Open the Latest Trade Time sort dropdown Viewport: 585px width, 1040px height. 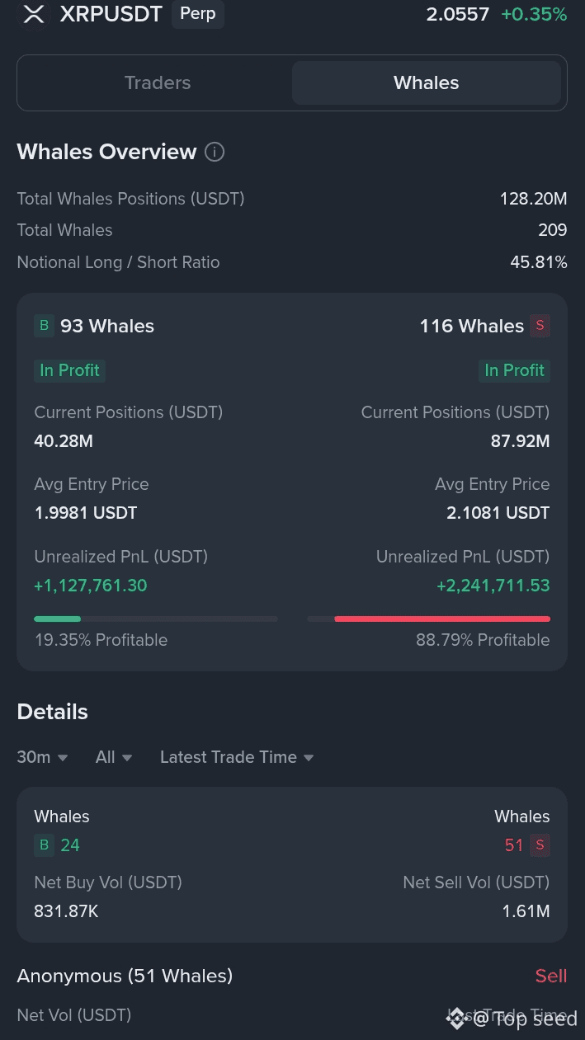pos(237,757)
